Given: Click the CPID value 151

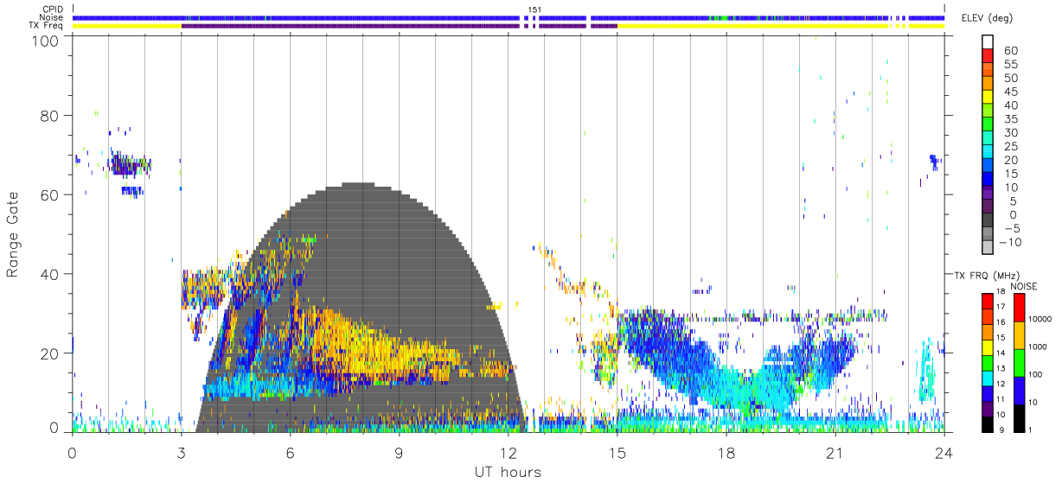Looking at the screenshot, I should coord(534,10).
